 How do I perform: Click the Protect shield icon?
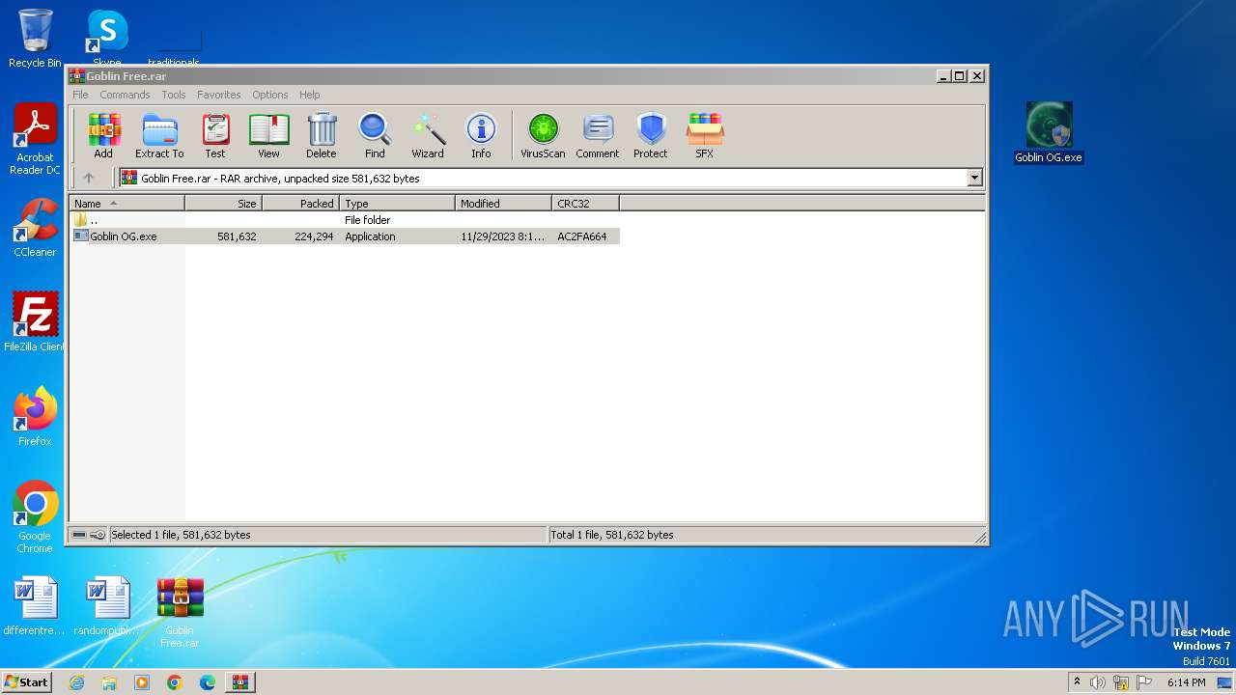[651, 135]
